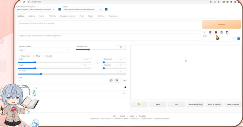
Task: Click the dice icon to randomize seed
Action: [x=111, y=80]
